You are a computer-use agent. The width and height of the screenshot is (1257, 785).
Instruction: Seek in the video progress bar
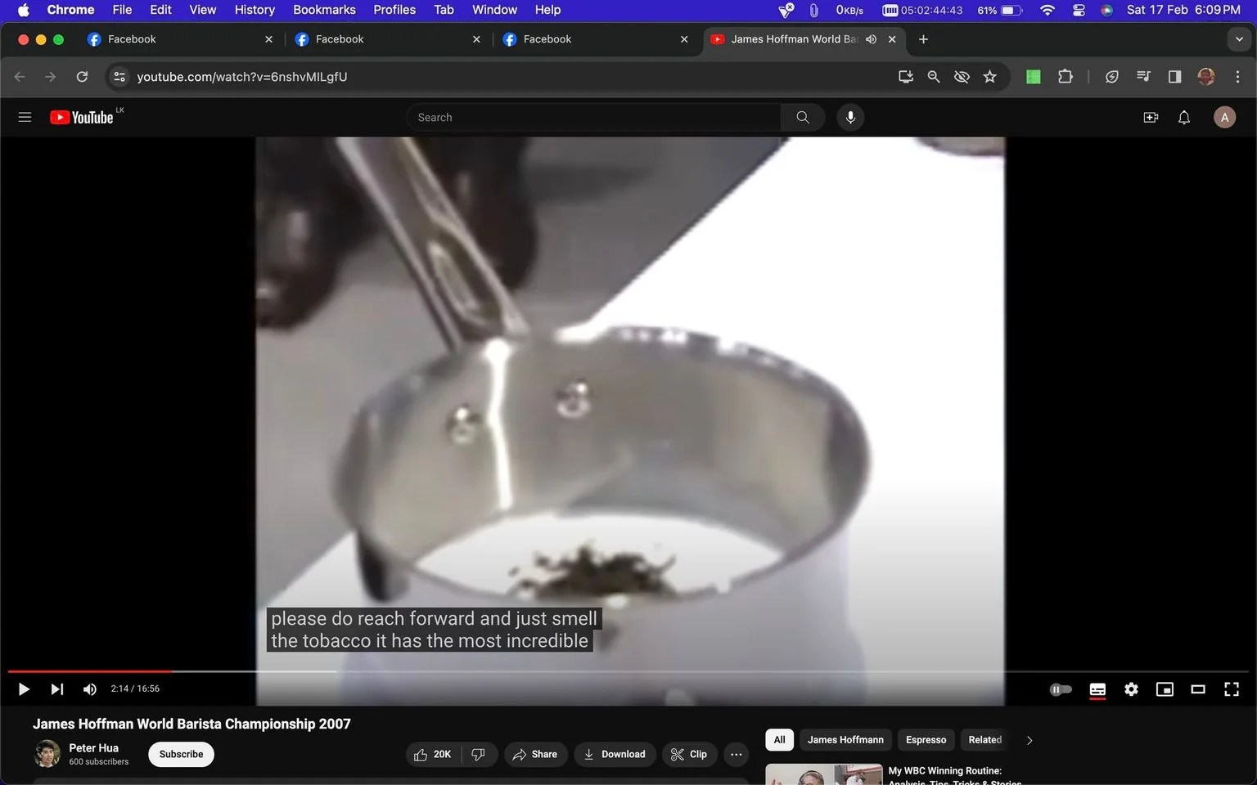coord(628,671)
